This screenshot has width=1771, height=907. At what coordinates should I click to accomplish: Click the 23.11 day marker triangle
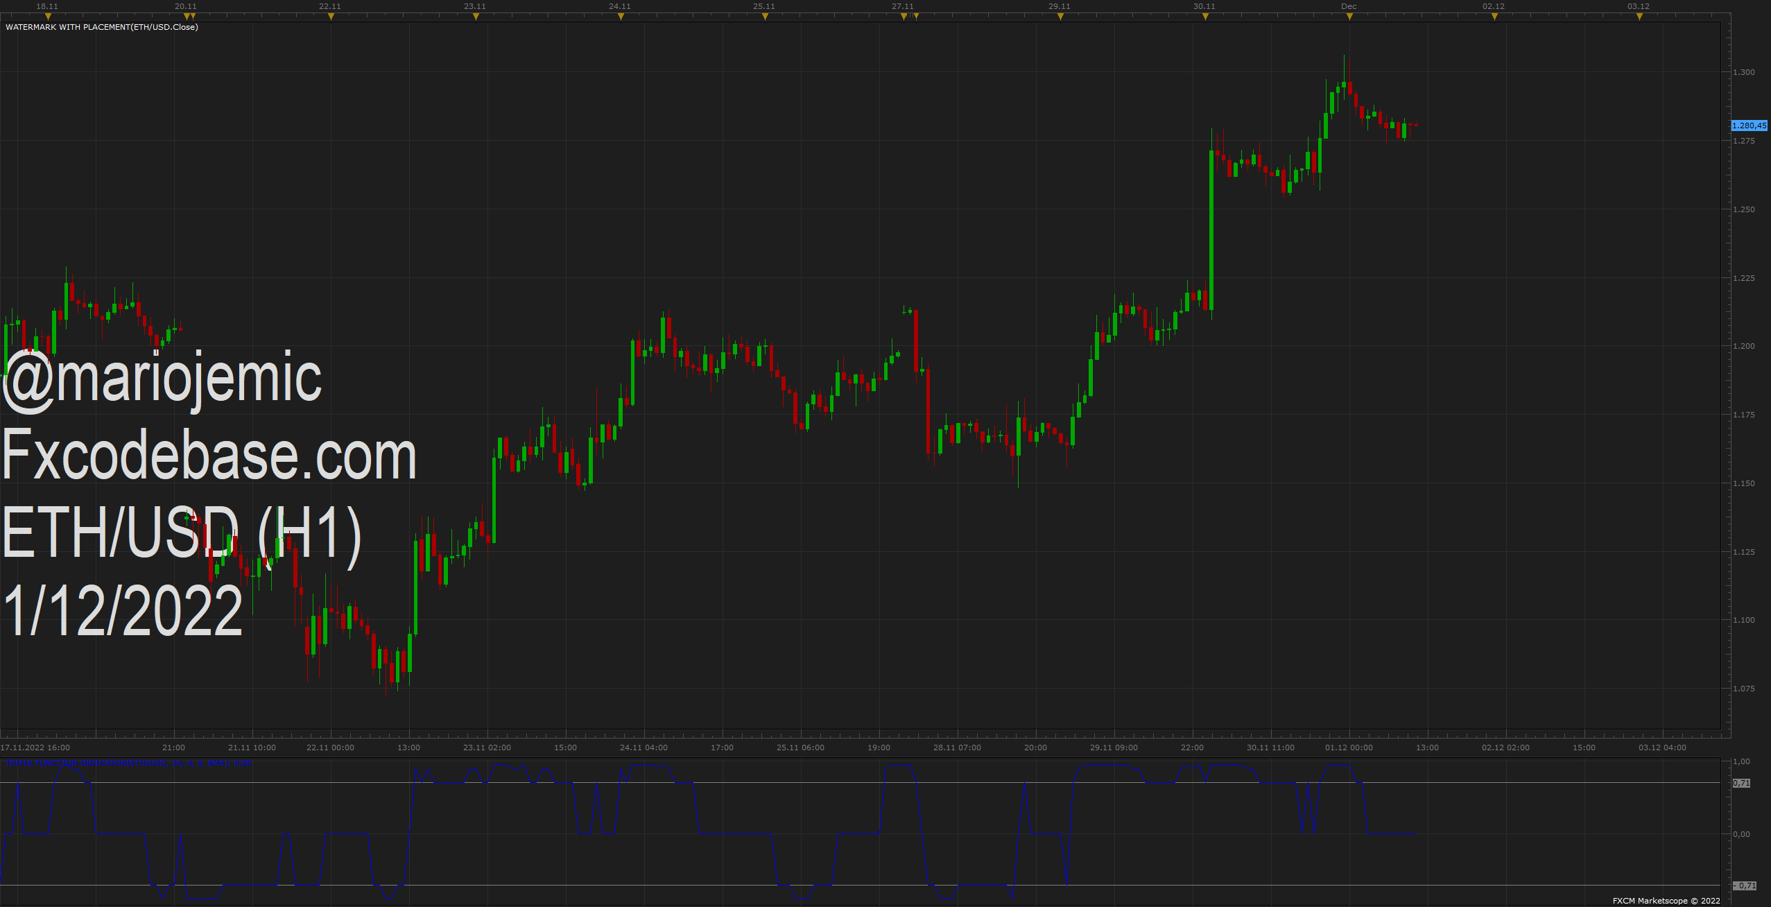click(x=476, y=17)
